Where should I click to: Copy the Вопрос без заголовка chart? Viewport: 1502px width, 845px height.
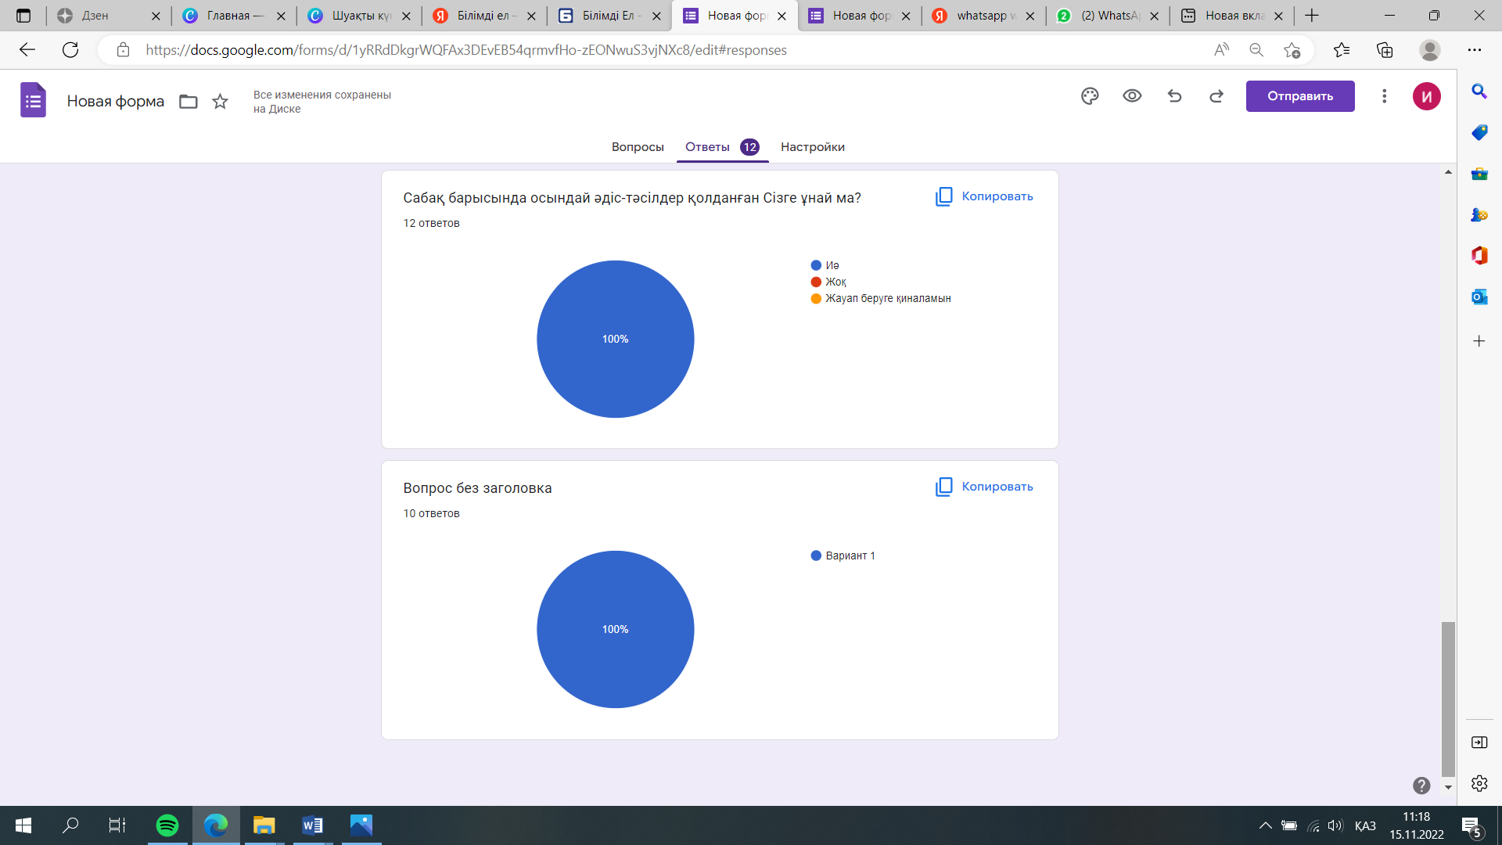pos(984,487)
